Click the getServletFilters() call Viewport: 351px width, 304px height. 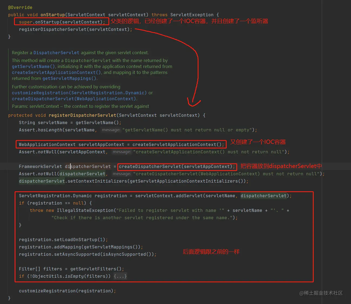96,269
